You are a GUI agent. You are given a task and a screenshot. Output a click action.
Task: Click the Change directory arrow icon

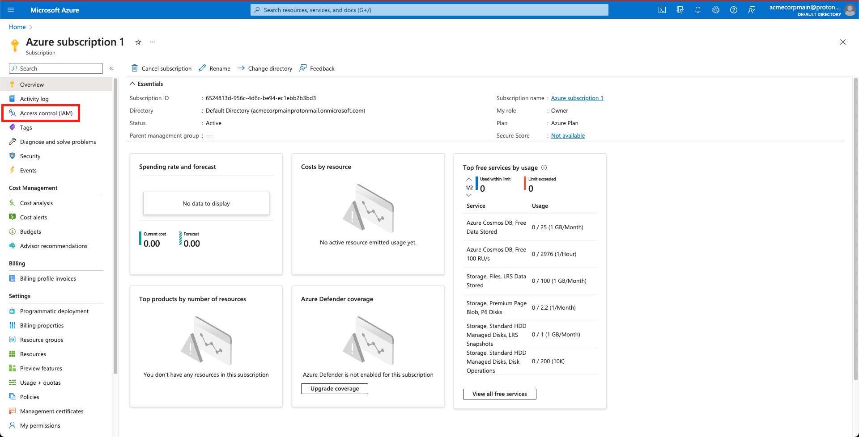pyautogui.click(x=241, y=68)
